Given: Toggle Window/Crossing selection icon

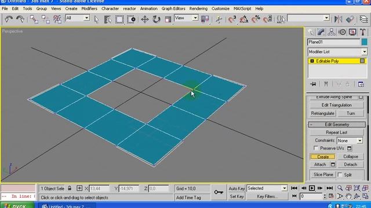Looking at the screenshot, I should point(131,19).
